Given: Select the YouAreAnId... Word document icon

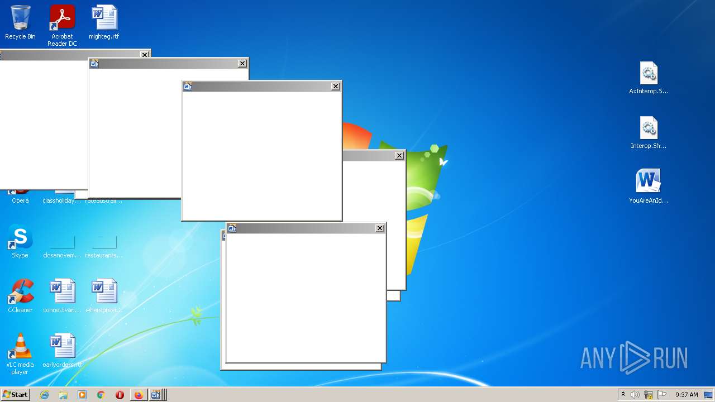Looking at the screenshot, I should 649,187.
